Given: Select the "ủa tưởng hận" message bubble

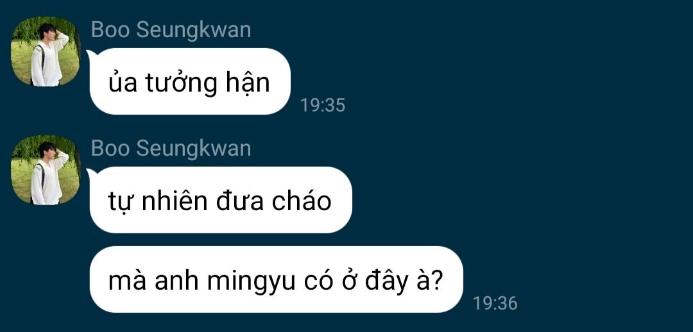Looking at the screenshot, I should coord(190,81).
